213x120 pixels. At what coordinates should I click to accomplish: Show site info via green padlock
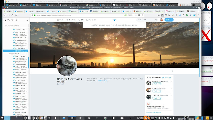click(35, 15)
